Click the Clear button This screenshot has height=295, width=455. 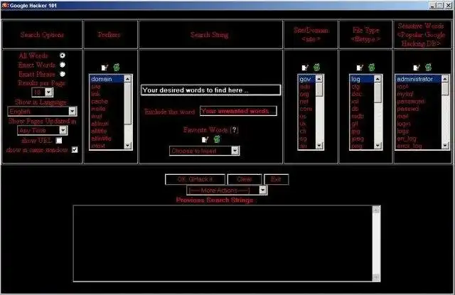tap(245, 179)
